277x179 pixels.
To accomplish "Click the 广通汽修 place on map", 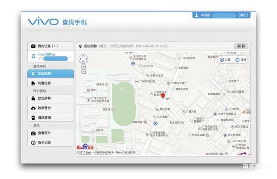I will tap(191, 112).
